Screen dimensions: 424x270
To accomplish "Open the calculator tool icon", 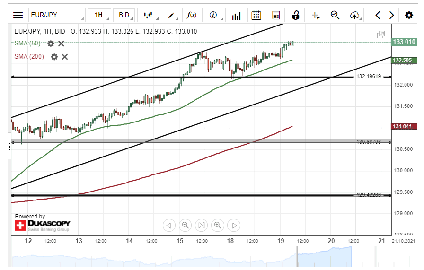I will [x=276, y=15].
